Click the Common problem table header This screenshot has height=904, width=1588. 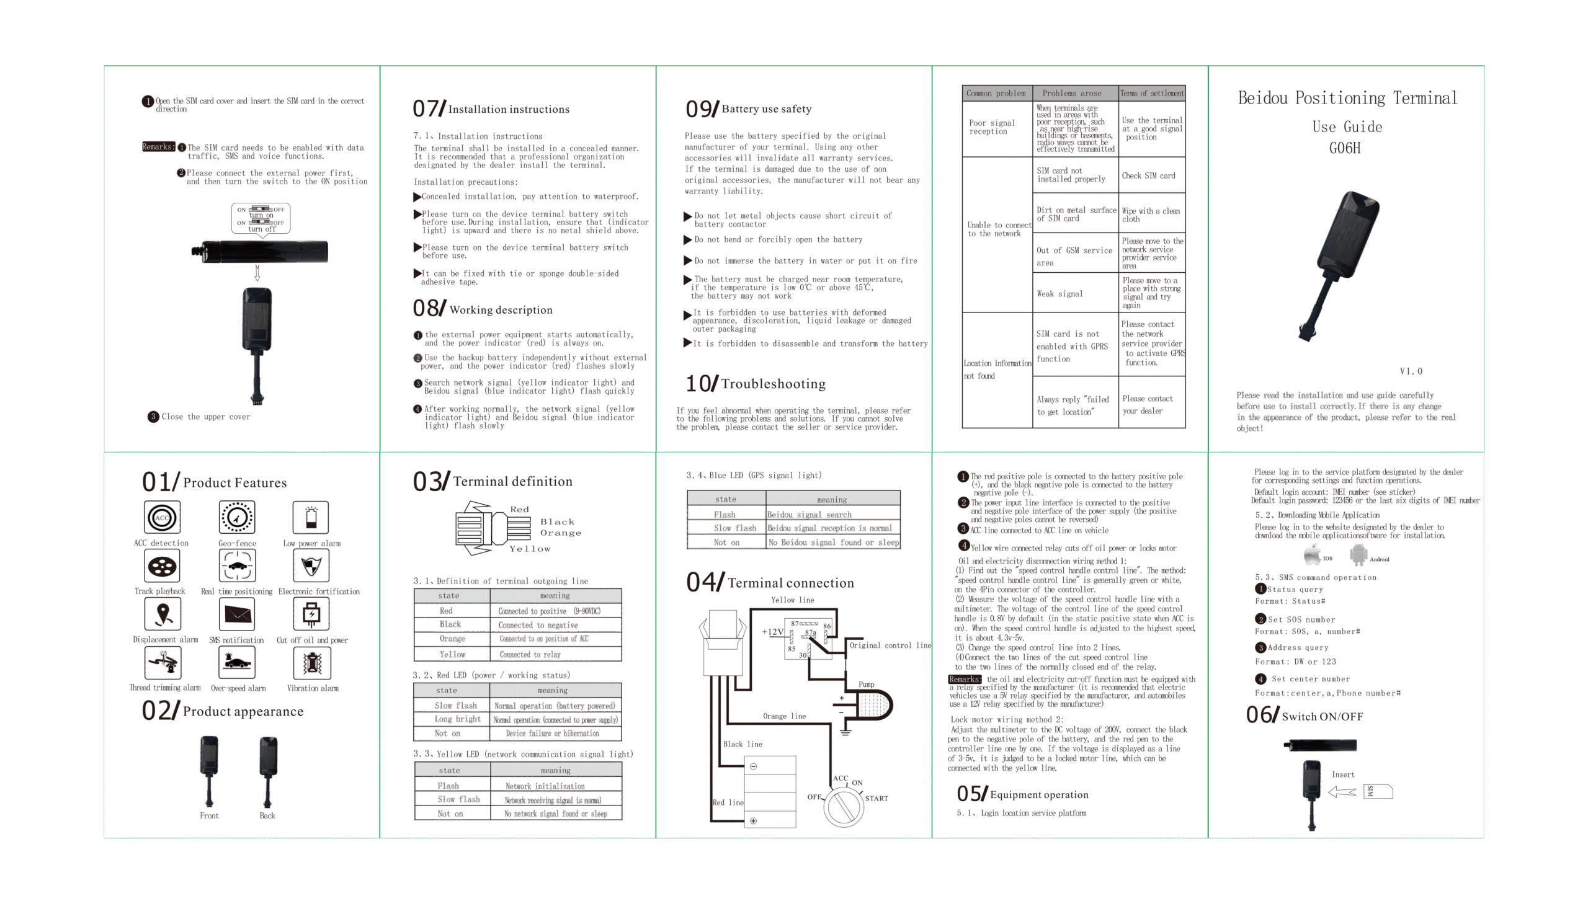pos(996,93)
